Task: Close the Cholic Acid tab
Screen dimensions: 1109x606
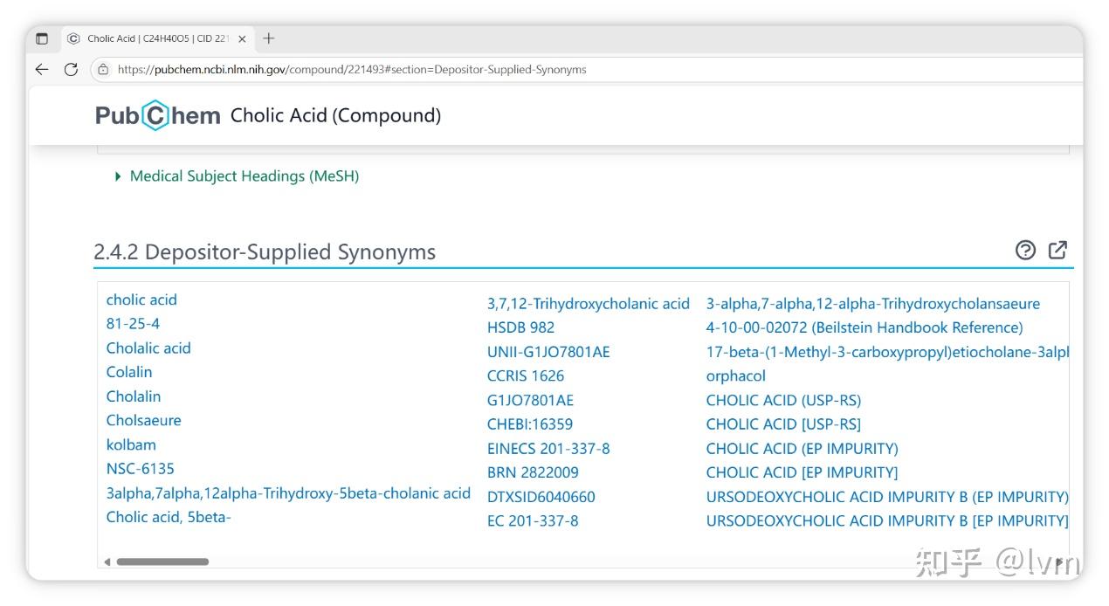Action: (242, 38)
